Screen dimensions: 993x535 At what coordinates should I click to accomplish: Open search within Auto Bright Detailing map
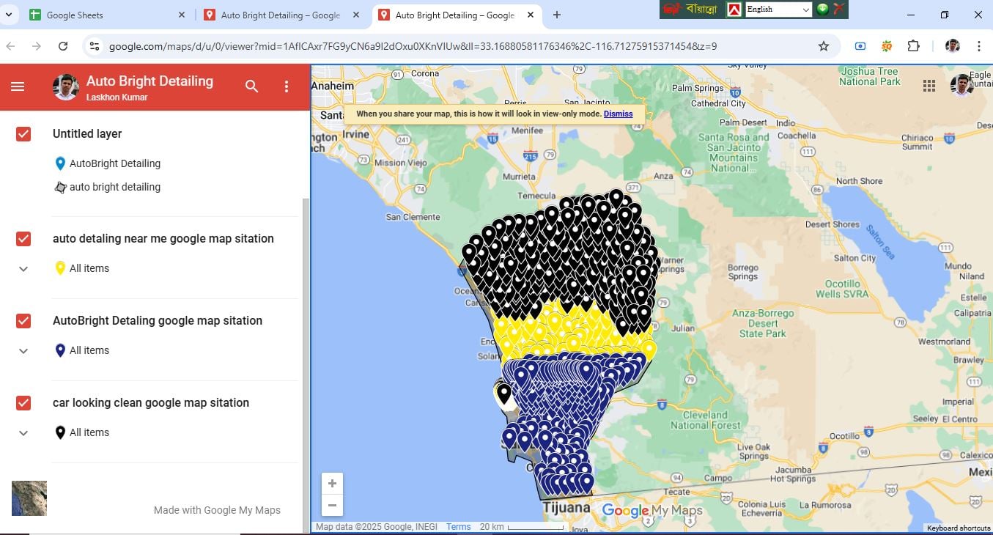(251, 86)
